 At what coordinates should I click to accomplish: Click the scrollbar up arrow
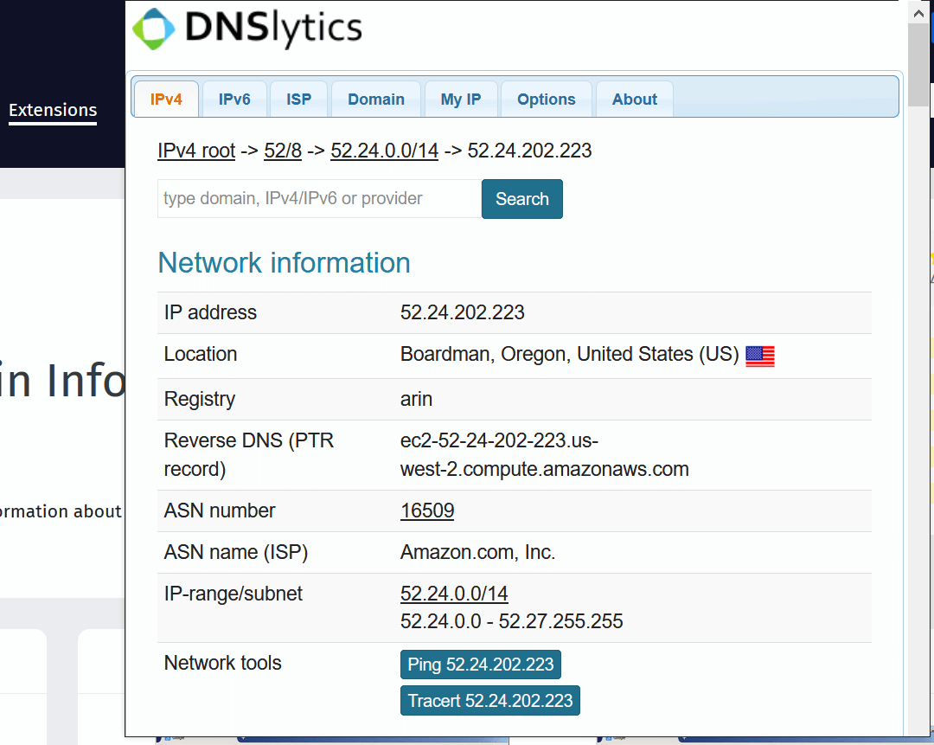[x=918, y=12]
